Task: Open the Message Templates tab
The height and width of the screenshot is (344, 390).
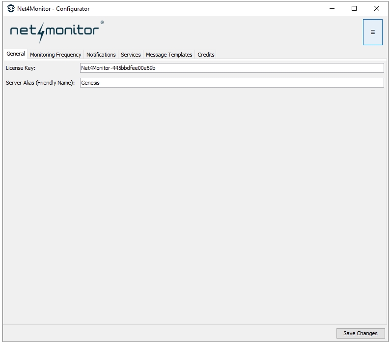Action: pos(169,55)
